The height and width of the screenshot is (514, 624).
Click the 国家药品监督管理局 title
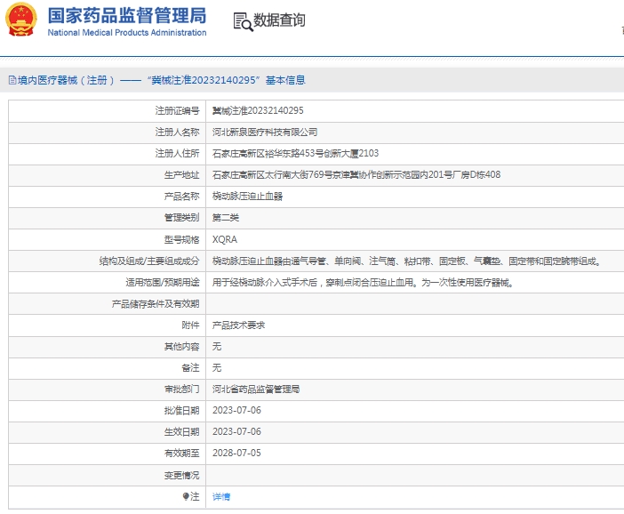[x=127, y=15]
